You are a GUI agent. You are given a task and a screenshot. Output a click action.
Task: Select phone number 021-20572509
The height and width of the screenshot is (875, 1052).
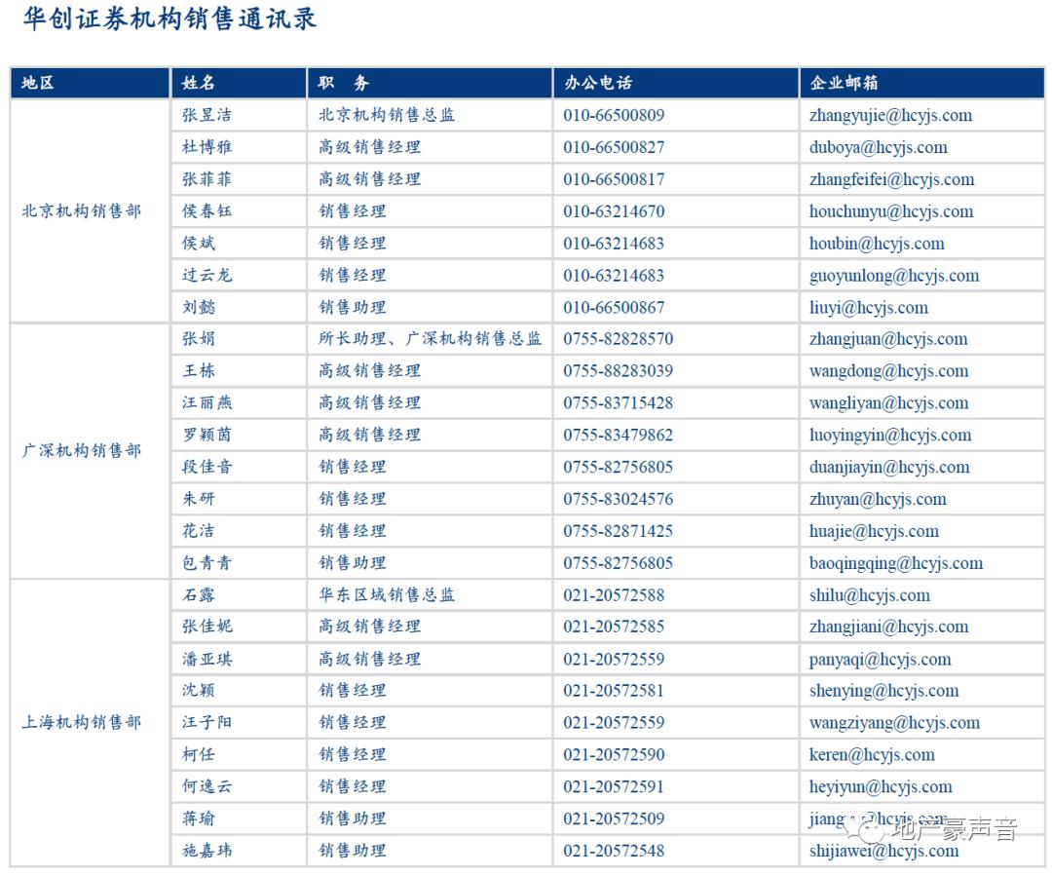coord(614,819)
